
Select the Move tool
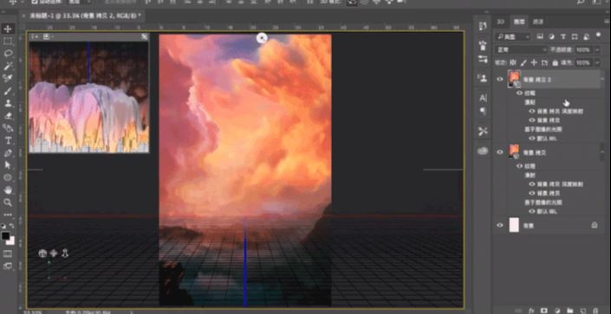tap(8, 29)
